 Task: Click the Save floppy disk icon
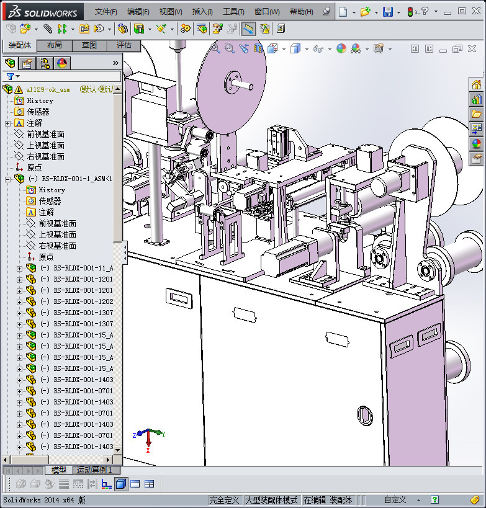[387, 12]
